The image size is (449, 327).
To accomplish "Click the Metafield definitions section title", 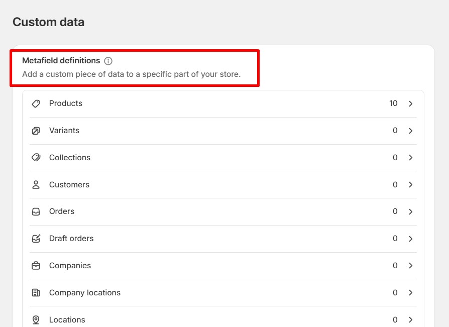I will click(x=61, y=61).
